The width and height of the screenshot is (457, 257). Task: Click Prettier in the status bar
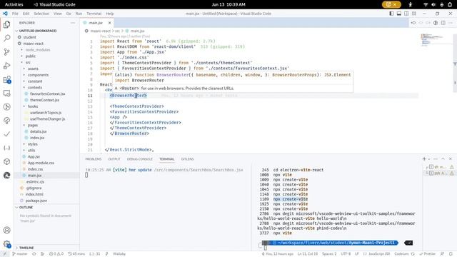click(x=428, y=254)
